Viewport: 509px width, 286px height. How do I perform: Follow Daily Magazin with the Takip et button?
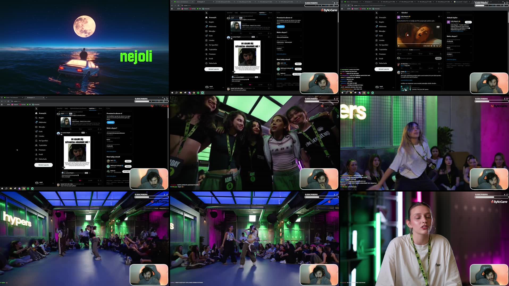point(468,22)
